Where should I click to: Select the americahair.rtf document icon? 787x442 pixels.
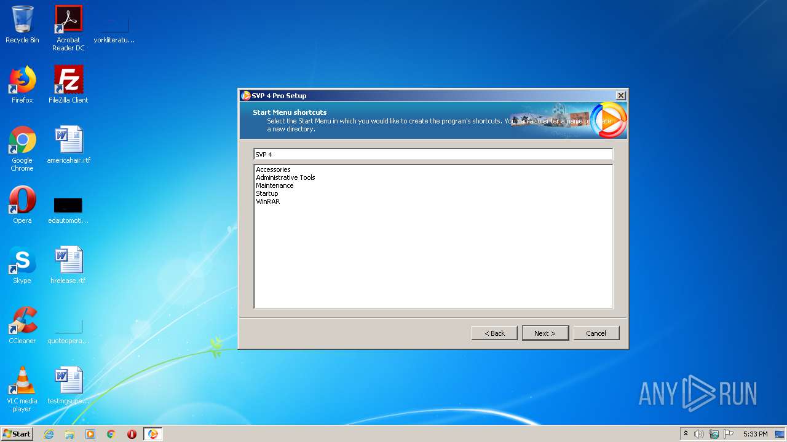pos(68,145)
